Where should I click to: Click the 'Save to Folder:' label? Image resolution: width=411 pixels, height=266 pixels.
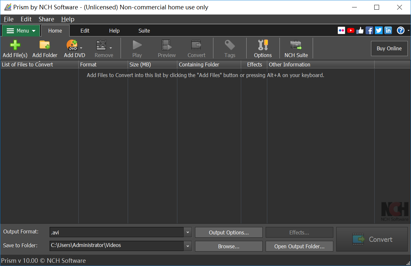[20, 245]
